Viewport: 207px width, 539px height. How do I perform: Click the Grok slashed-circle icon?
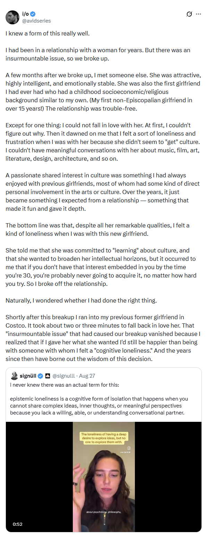(189, 14)
